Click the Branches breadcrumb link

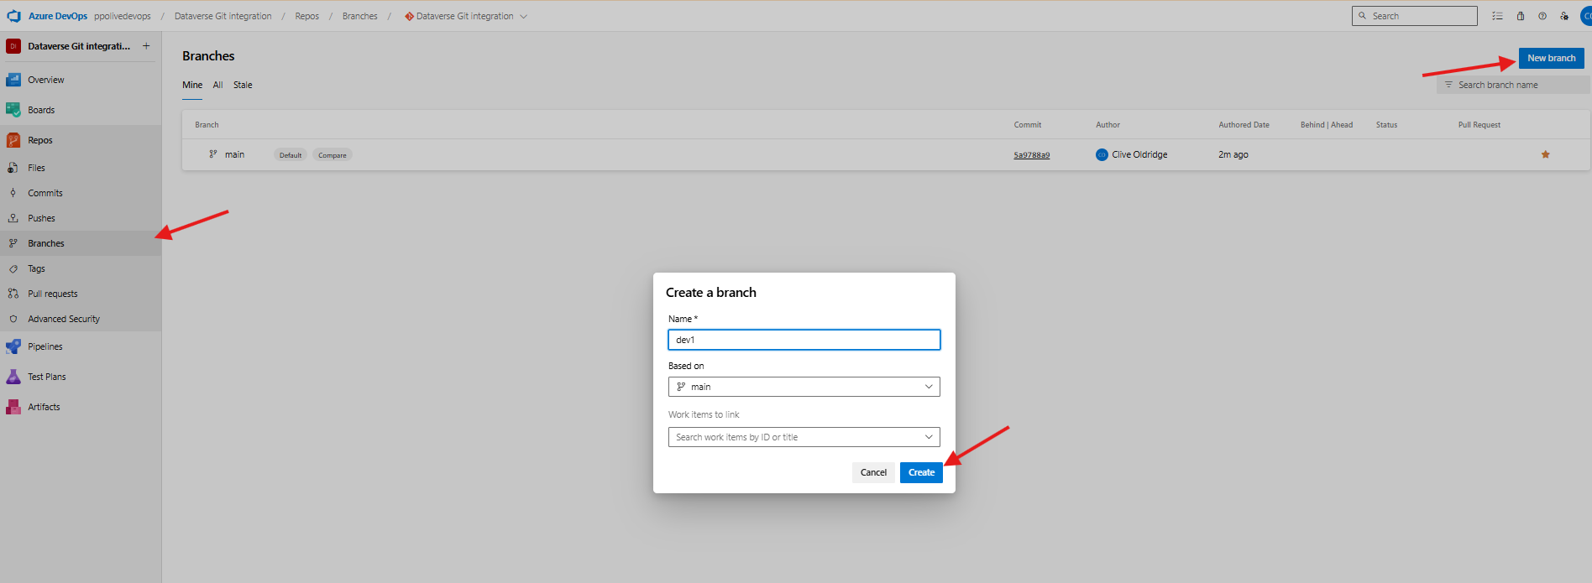[359, 16]
